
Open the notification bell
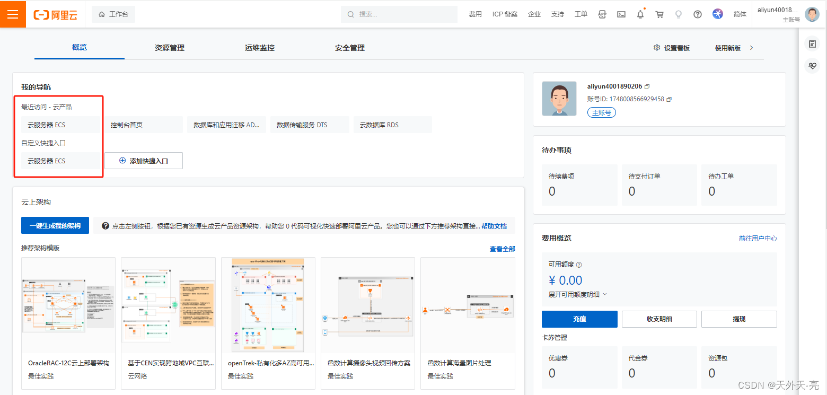pos(640,14)
